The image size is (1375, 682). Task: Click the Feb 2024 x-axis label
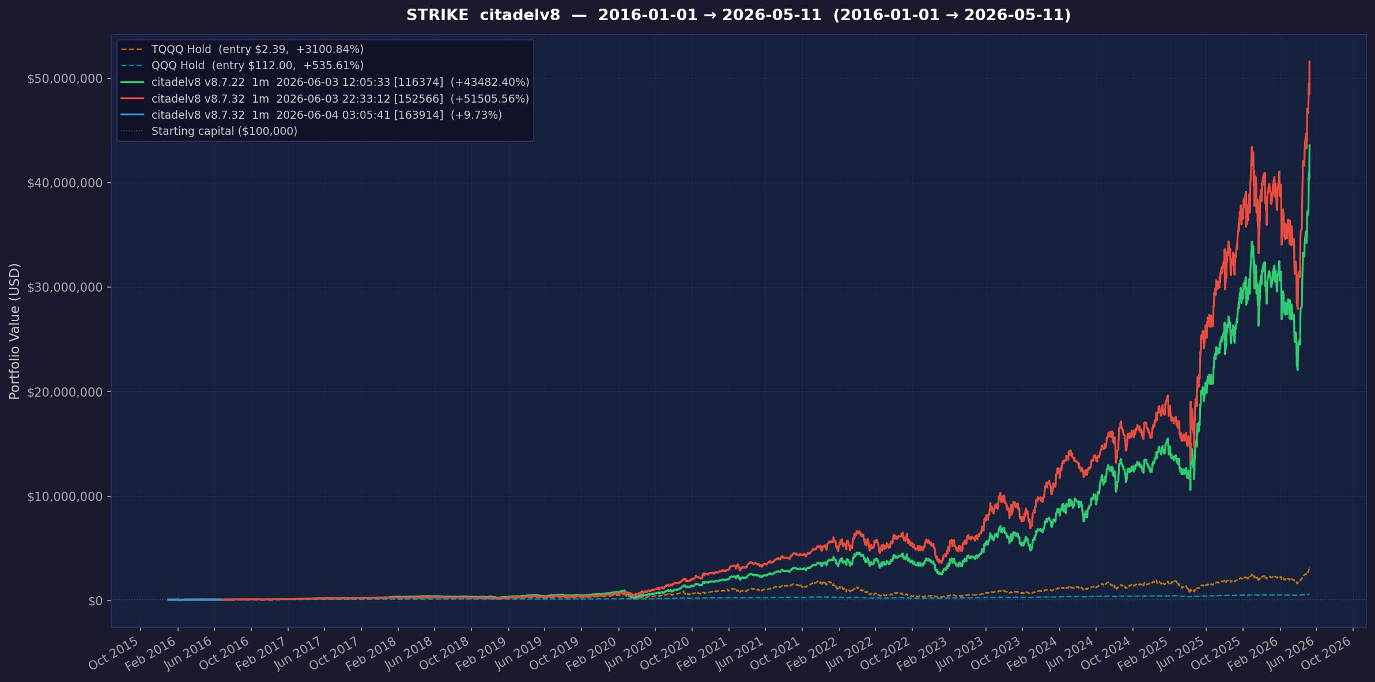[x=1033, y=653]
